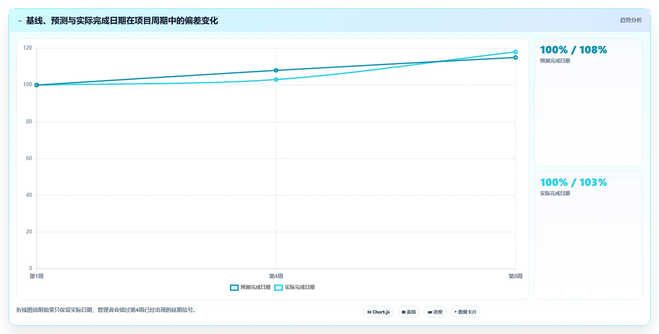659x334 pixels.
Task: Open the 100% / 103% actual card
Action: [588, 235]
